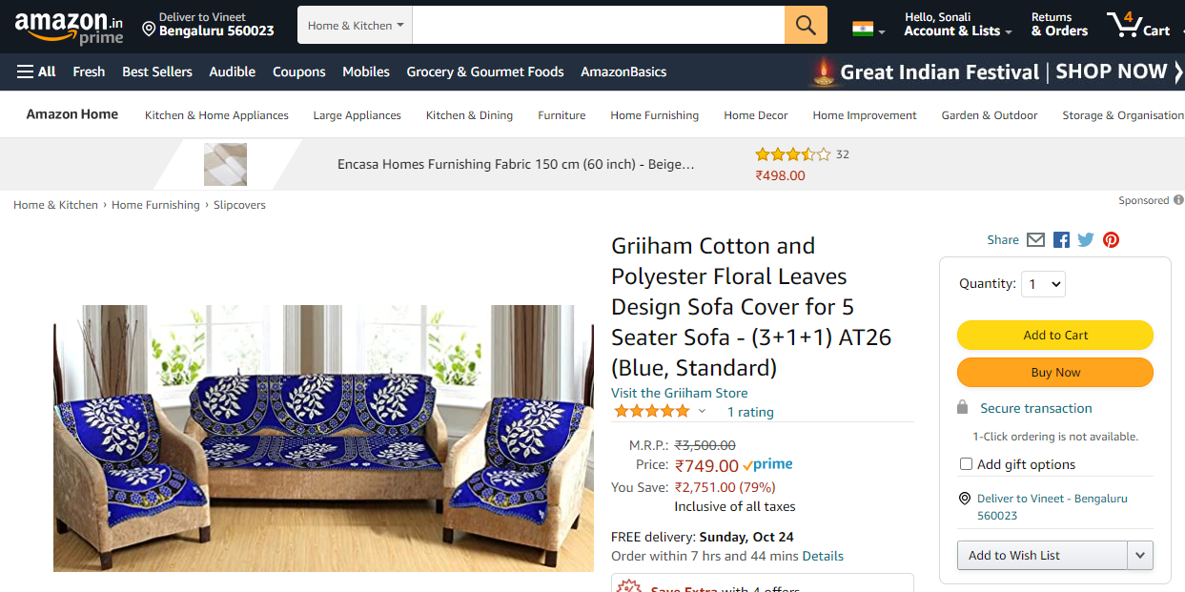Image resolution: width=1185 pixels, height=592 pixels.
Task: Select the Furniture category tab
Action: pyautogui.click(x=562, y=115)
